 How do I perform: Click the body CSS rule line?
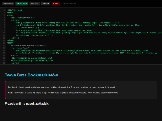tap(67, 23)
